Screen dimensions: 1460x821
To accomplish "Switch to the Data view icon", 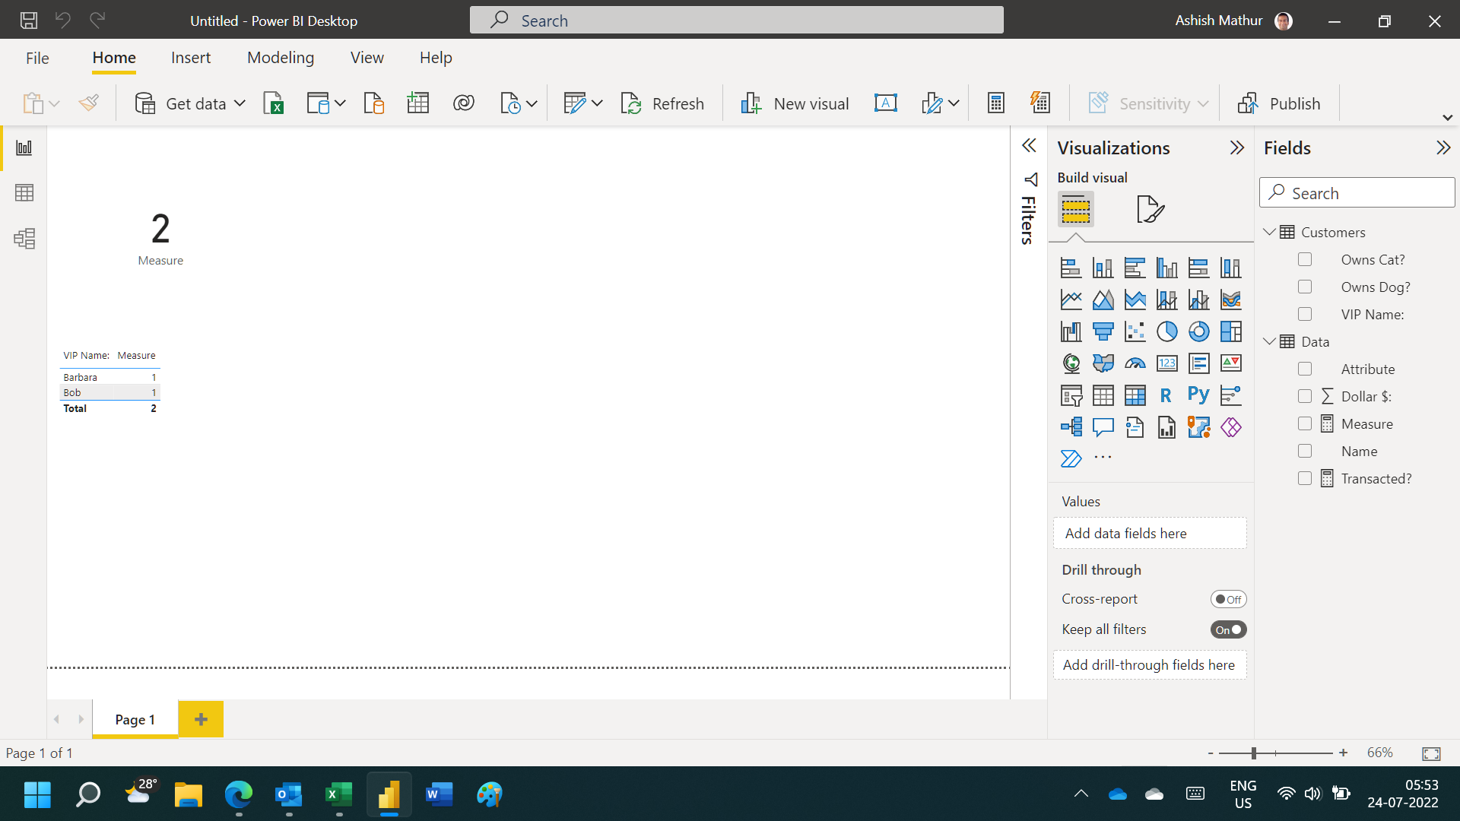I will [x=24, y=193].
